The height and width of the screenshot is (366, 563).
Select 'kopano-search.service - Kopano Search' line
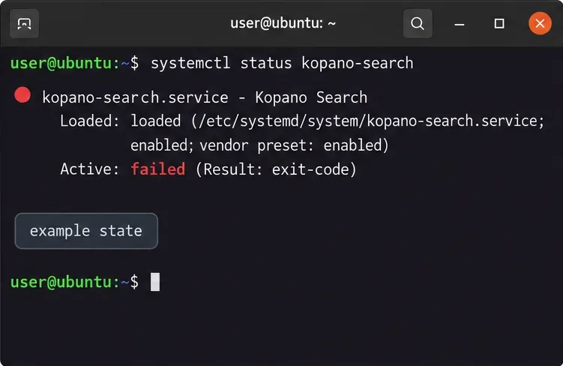pos(205,97)
